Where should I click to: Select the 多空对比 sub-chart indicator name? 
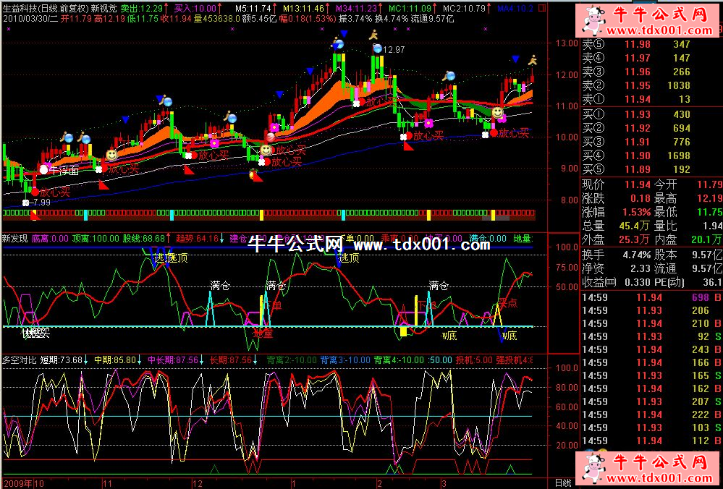(20, 360)
